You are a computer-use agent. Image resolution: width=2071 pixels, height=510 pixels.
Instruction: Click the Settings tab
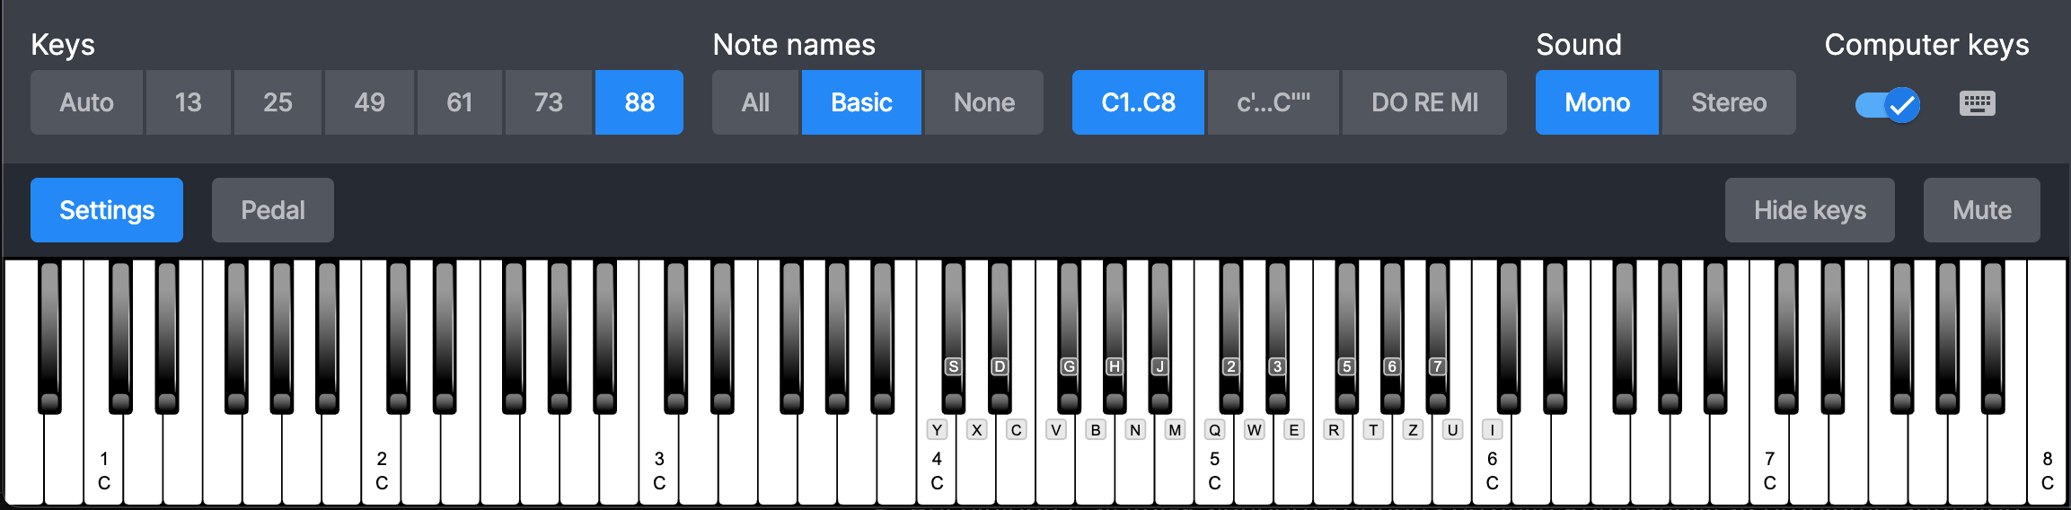click(107, 210)
